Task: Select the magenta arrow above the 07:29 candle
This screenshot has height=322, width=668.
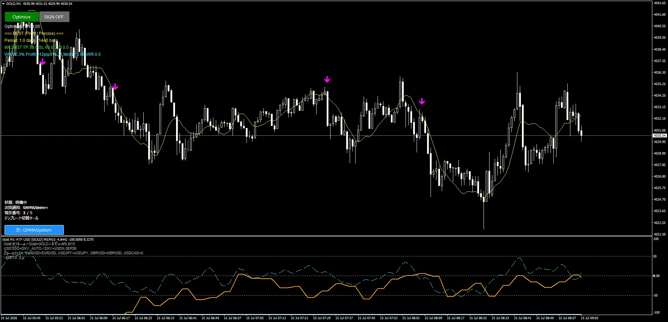Action: [x=327, y=80]
